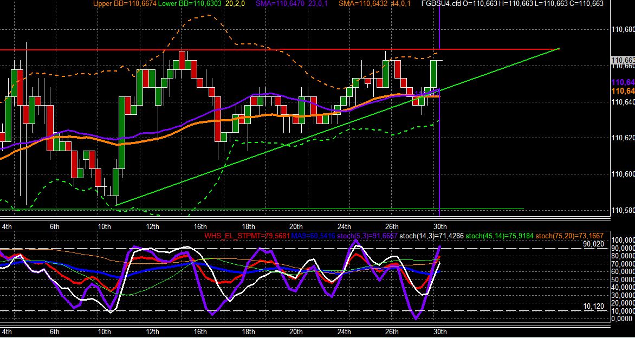This screenshot has width=635, height=338.
Task: Click the orange SMA value tag on price axis
Action: 623,91
